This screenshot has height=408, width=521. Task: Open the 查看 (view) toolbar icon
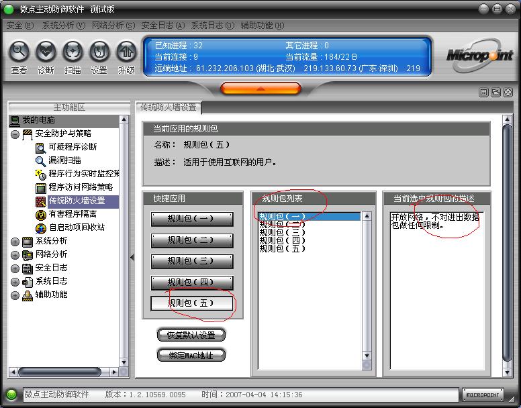pos(19,52)
